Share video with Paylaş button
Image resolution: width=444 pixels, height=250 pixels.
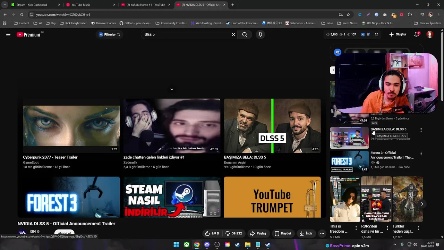point(258,233)
